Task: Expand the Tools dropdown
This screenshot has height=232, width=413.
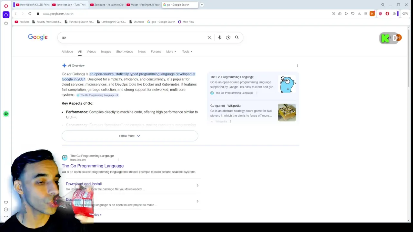Action: click(187, 52)
